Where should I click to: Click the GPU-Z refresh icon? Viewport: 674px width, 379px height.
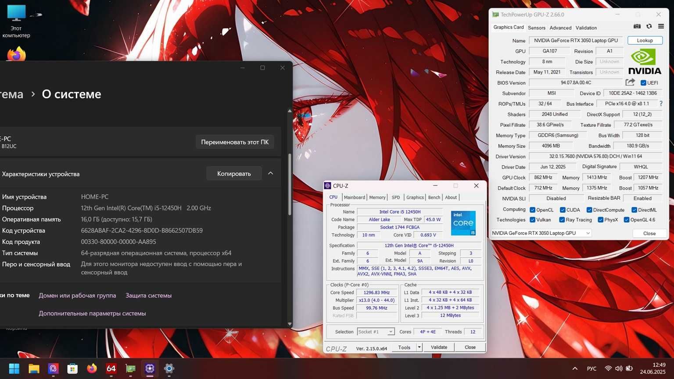click(x=649, y=26)
